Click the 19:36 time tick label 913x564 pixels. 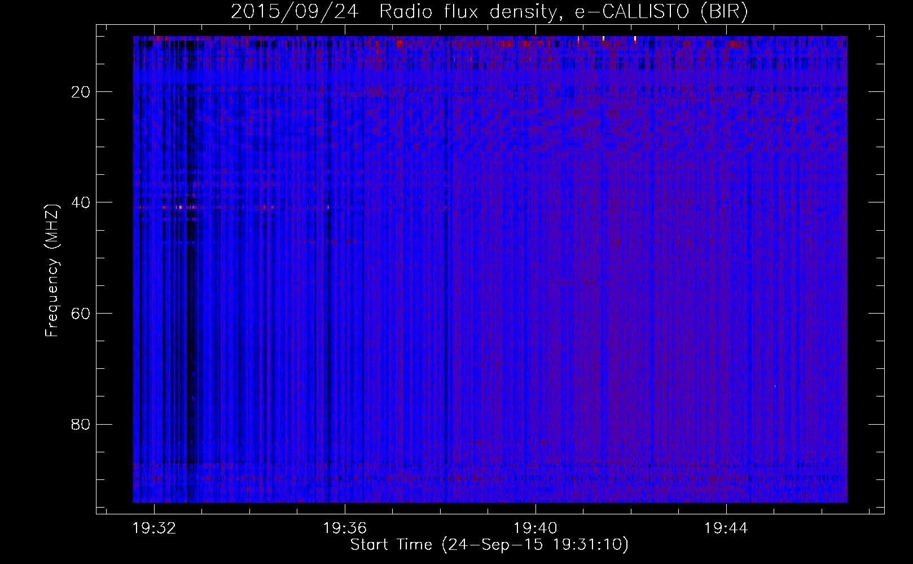tap(345, 528)
